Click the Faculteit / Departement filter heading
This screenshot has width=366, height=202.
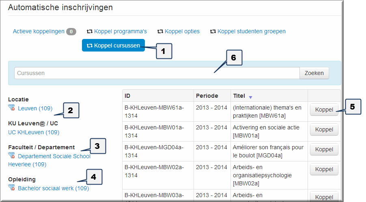41,147
